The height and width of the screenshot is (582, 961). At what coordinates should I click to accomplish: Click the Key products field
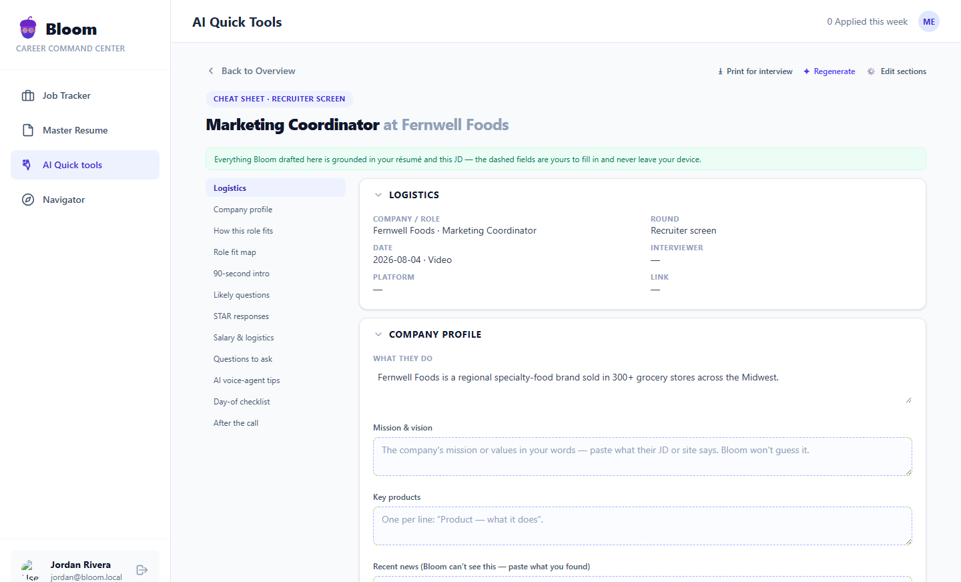coord(643,526)
